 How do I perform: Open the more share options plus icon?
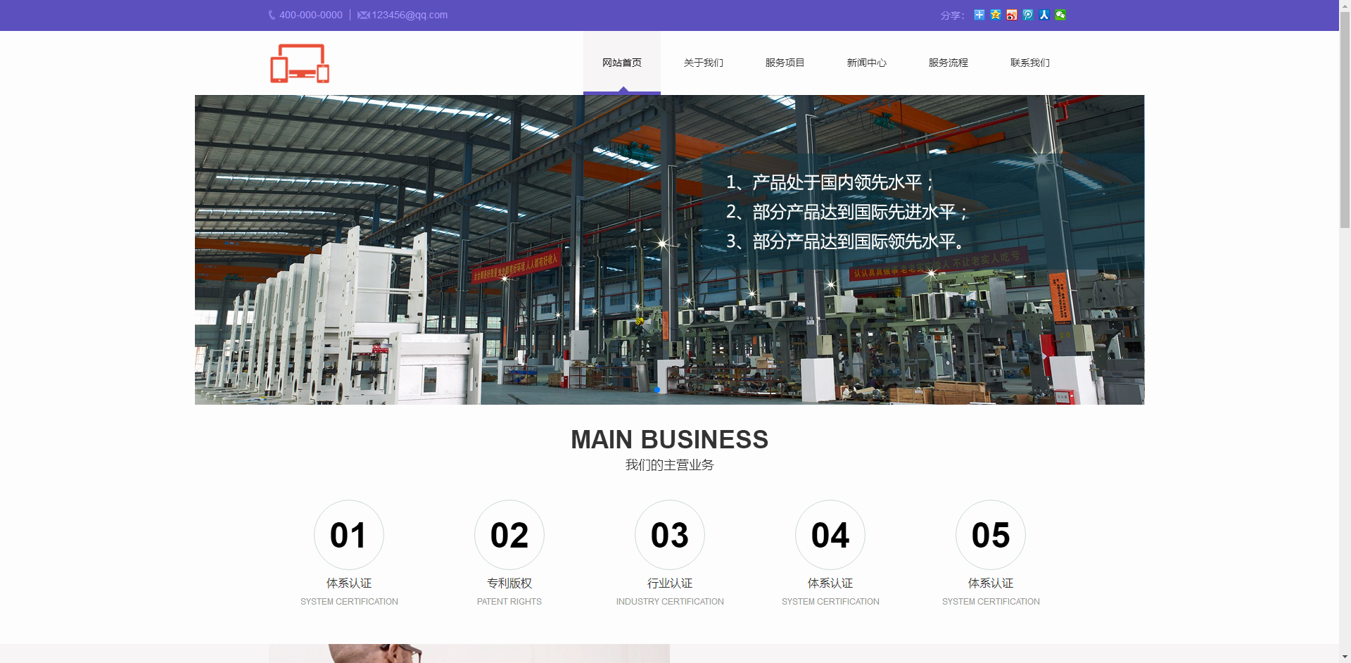click(979, 15)
